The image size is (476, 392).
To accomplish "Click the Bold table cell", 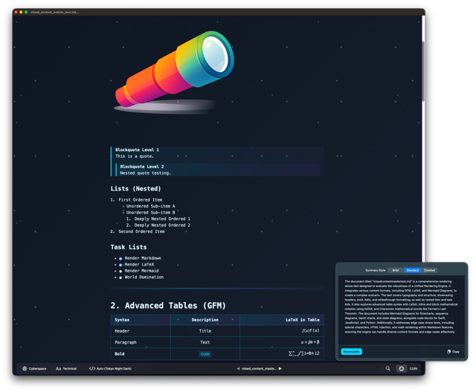I will (x=120, y=354).
